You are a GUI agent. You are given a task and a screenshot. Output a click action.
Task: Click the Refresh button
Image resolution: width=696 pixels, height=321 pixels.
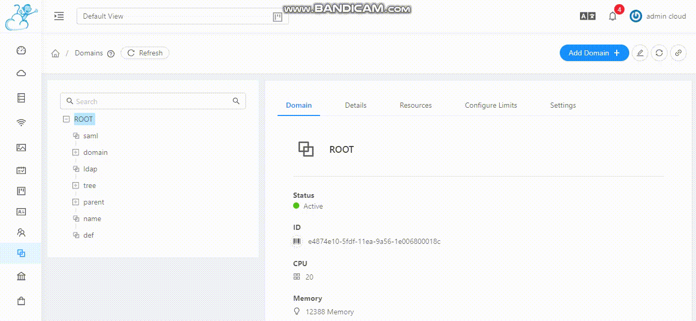pos(145,53)
